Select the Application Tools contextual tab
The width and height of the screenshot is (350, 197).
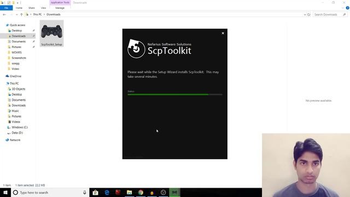pyautogui.click(x=60, y=2)
